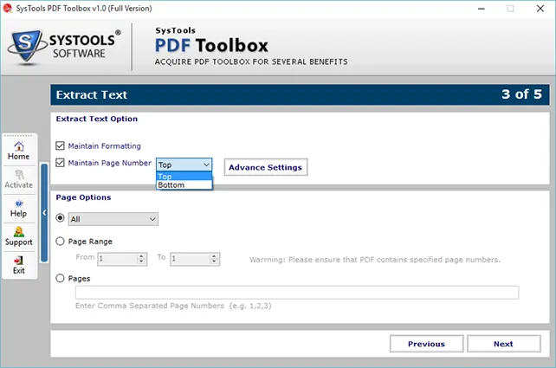
Task: Click the Previous button
Action: coord(426,344)
